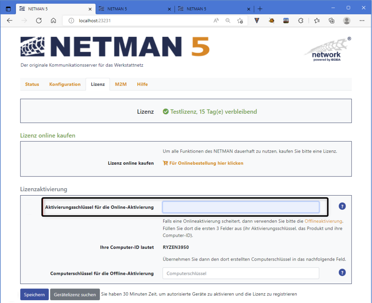
Task: Click Für Onlinebestellung hier klicken link
Action: (x=203, y=163)
